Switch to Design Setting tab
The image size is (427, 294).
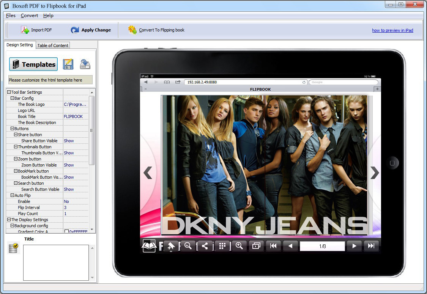20,45
